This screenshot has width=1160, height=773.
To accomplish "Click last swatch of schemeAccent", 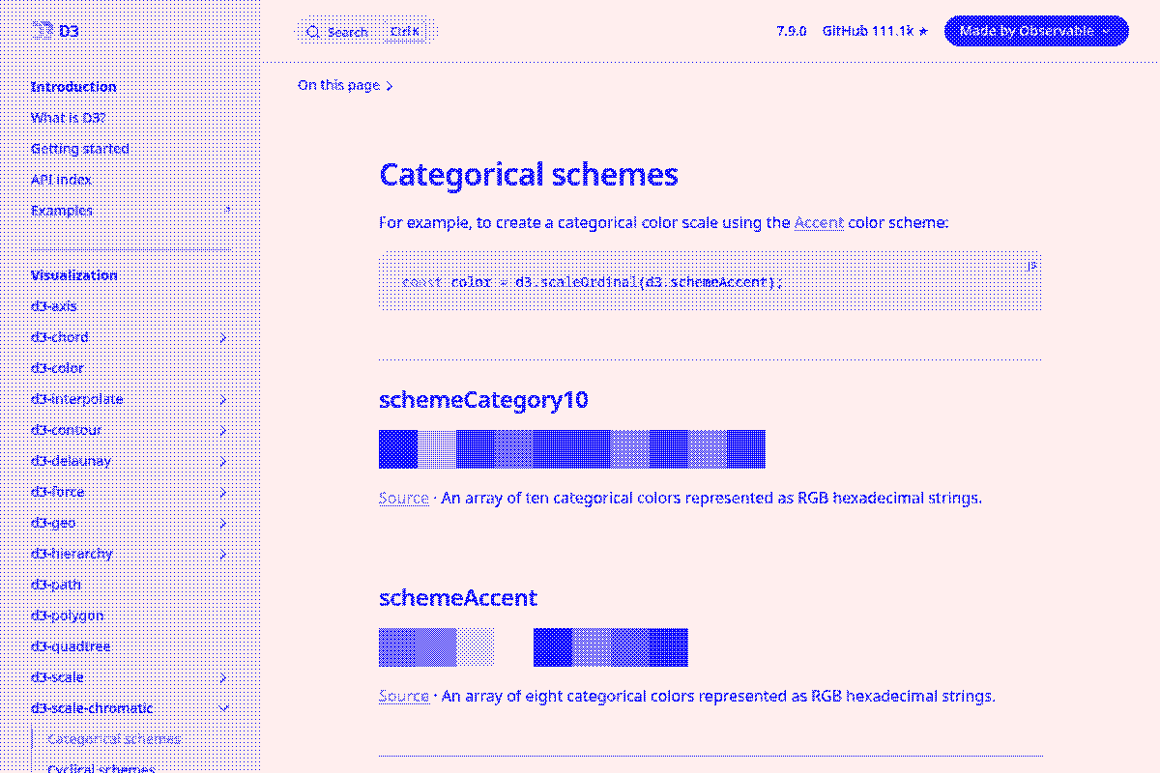I will [x=669, y=647].
